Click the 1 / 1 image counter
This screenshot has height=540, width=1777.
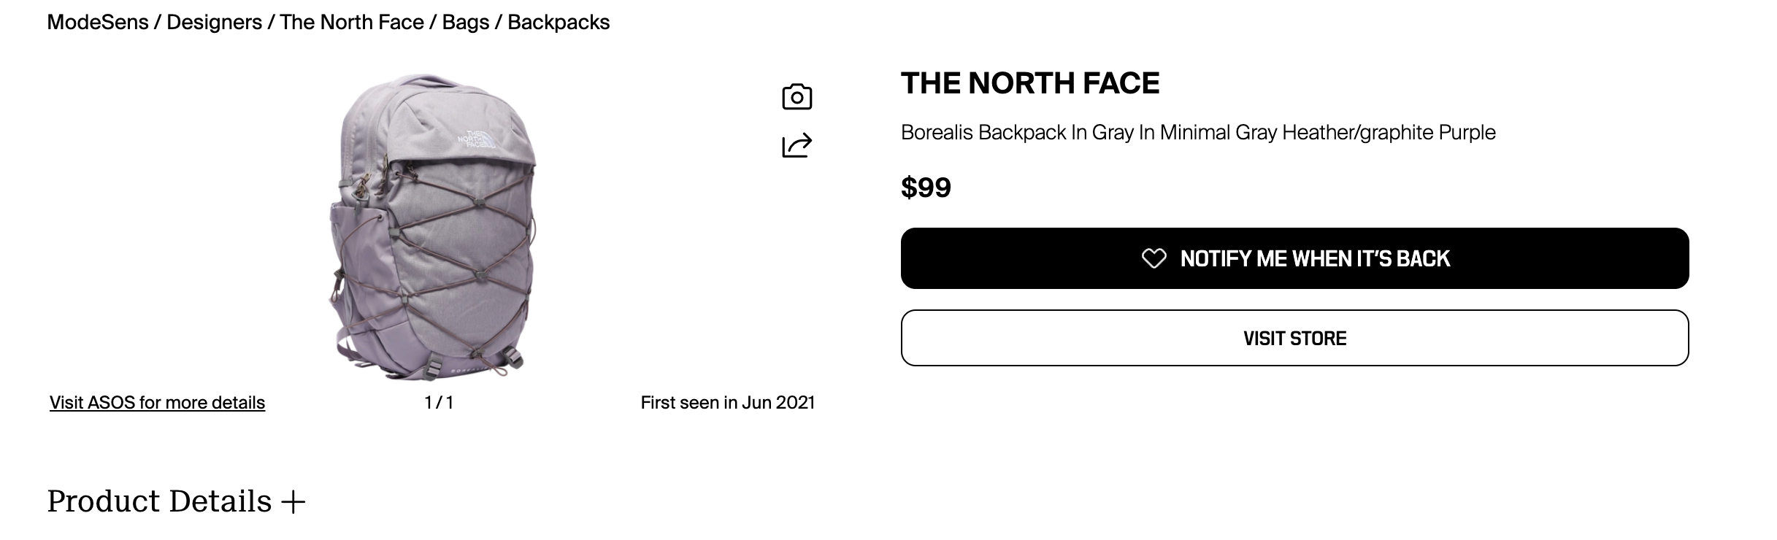(x=439, y=403)
